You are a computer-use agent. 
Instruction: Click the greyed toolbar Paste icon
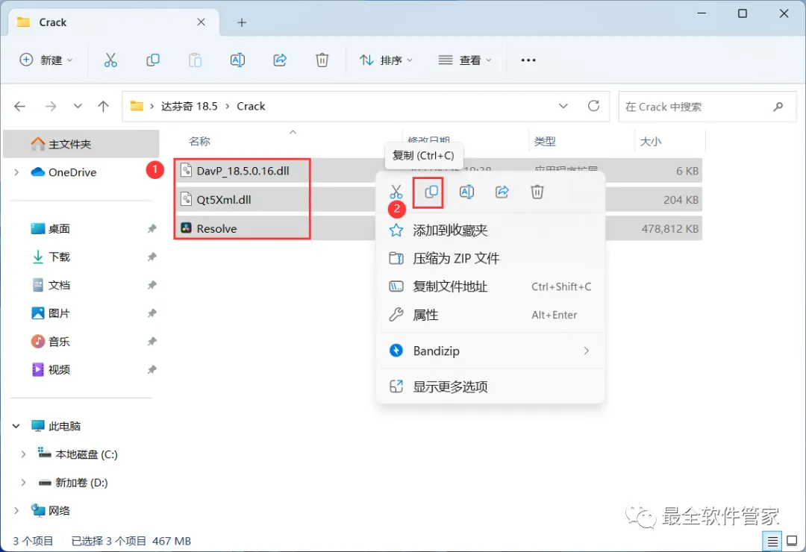[195, 60]
